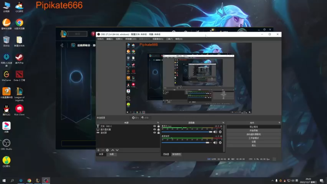Click 停止推流 stop streaming button
Image resolution: width=327 pixels, height=184 pixels.
253,127
